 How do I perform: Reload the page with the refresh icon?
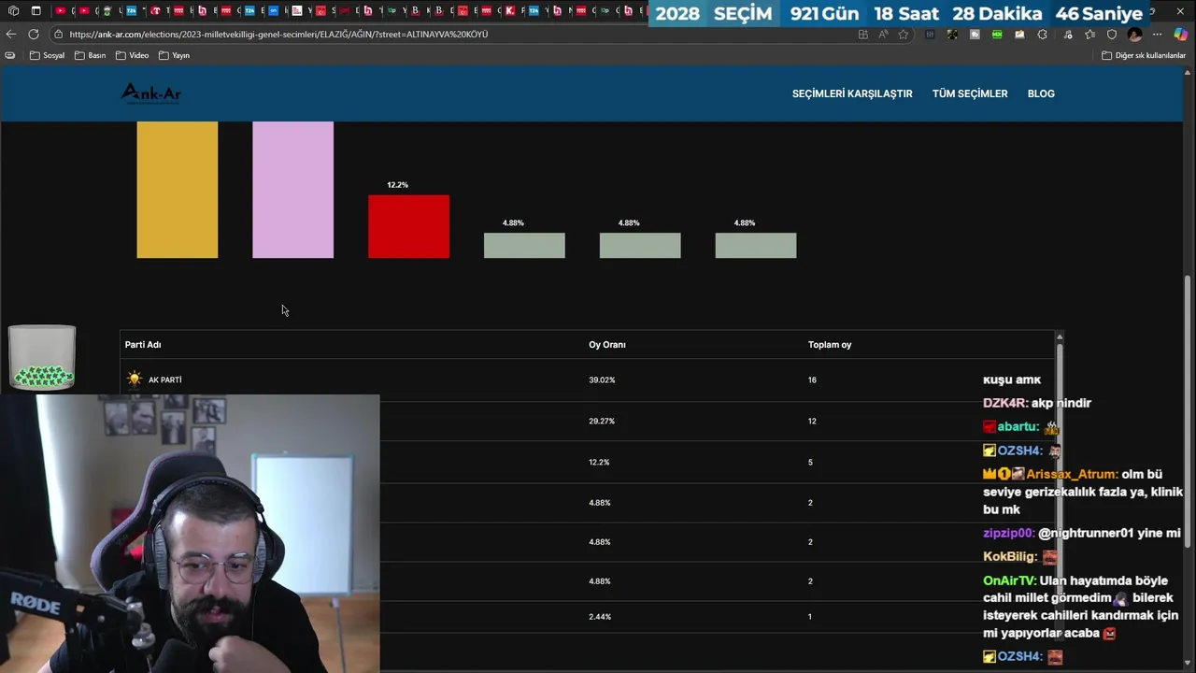pos(34,34)
